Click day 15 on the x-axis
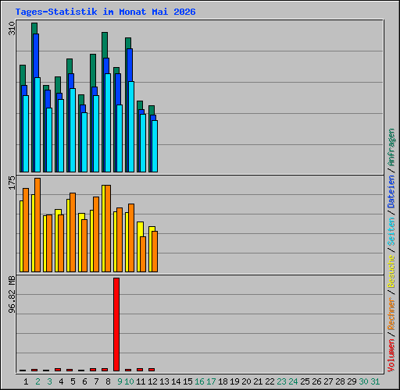This screenshot has width=400, height=390. (x=187, y=381)
